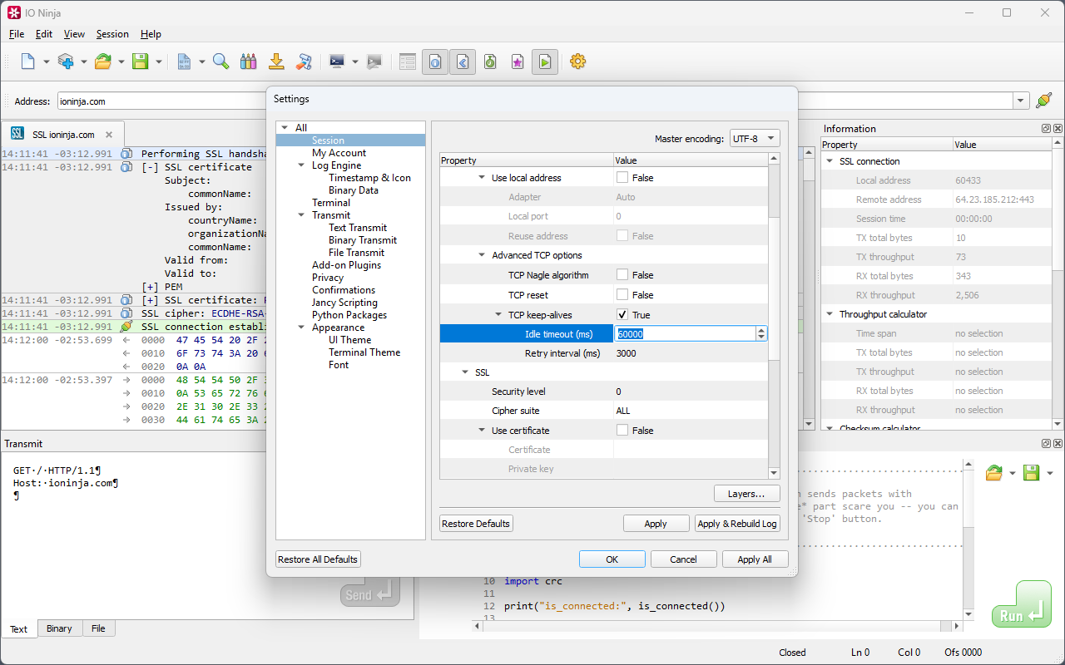The height and width of the screenshot is (665, 1065).
Task: Click the connect plug icon beside address bar
Action: click(x=1043, y=101)
